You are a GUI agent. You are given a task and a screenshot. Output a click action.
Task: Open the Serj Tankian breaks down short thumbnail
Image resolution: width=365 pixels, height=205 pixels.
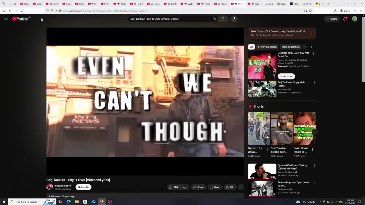[x=282, y=128]
